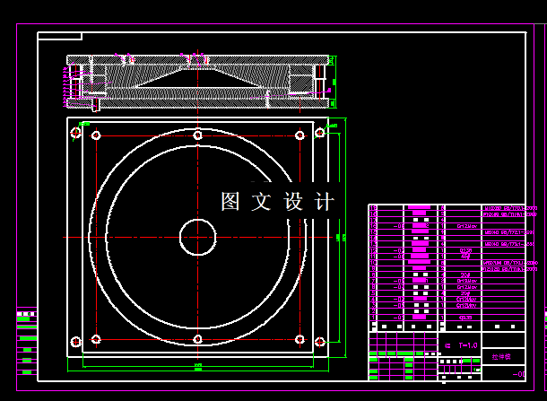Pick the outer top-right corner crosshair hole
The image size is (547, 401).
(x=320, y=132)
